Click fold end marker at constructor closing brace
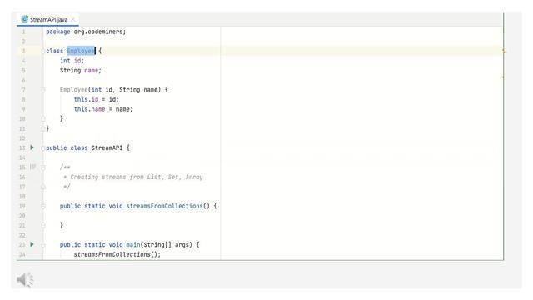Viewport: 533px width, 300px height. pyautogui.click(x=43, y=119)
